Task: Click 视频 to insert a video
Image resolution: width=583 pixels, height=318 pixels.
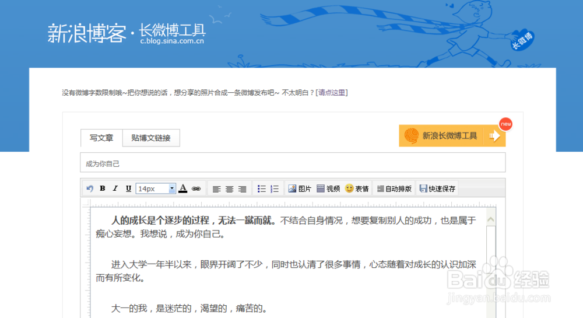Action: (x=328, y=189)
